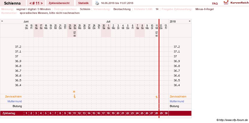Click the orange H marker on day 11
This screenshot has width=249, height=123.
click(x=74, y=92)
